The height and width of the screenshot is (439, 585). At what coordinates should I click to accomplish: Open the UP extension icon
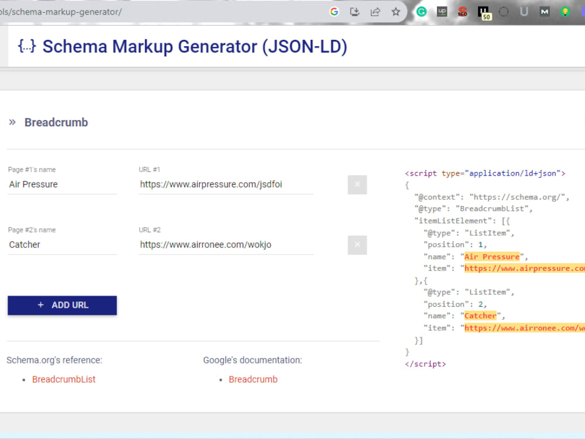tap(442, 12)
